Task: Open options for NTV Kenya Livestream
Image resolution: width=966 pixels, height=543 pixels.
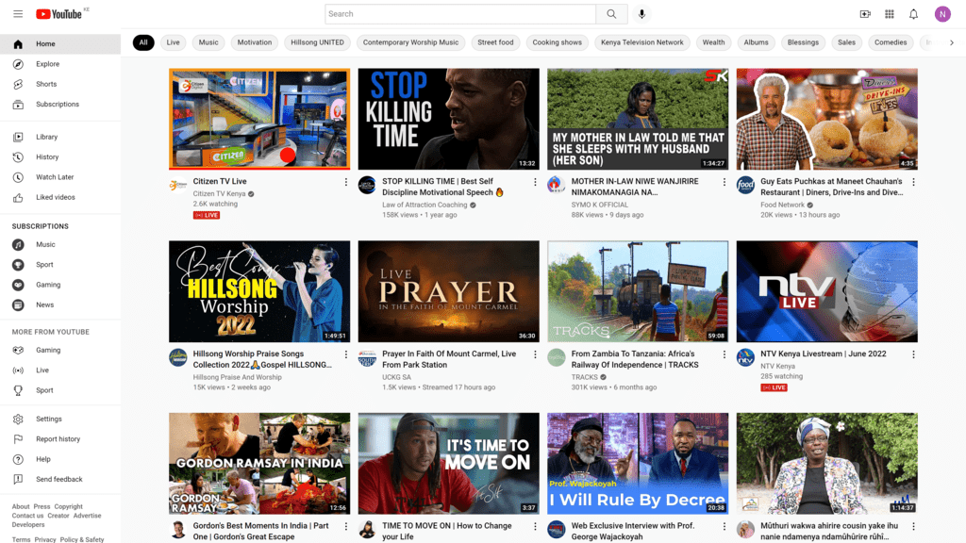Action: [x=913, y=354]
